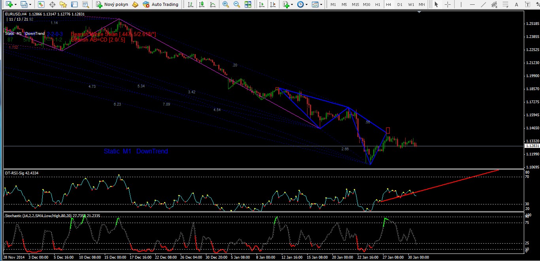Expand the Templates dropdown arrow
The width and height of the screenshot is (540, 261).
coord(321,4)
